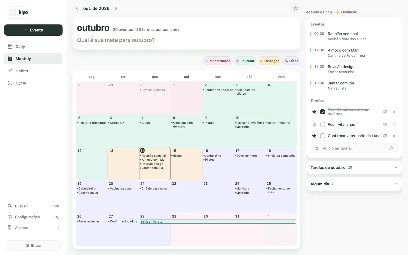Open Relatório trimestral event
The width and height of the screenshot is (408, 255).
pos(91,123)
